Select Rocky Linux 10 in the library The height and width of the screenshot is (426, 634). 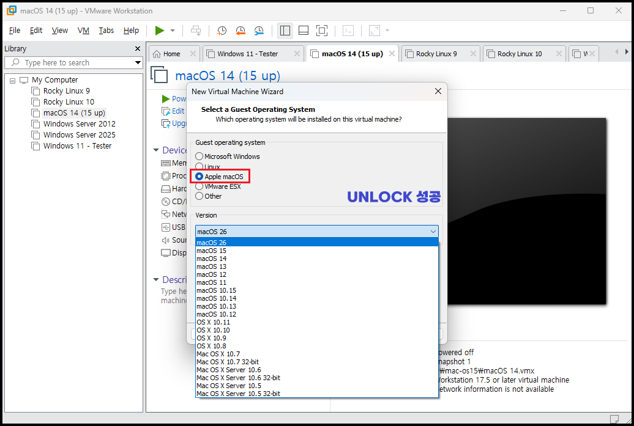click(x=69, y=101)
